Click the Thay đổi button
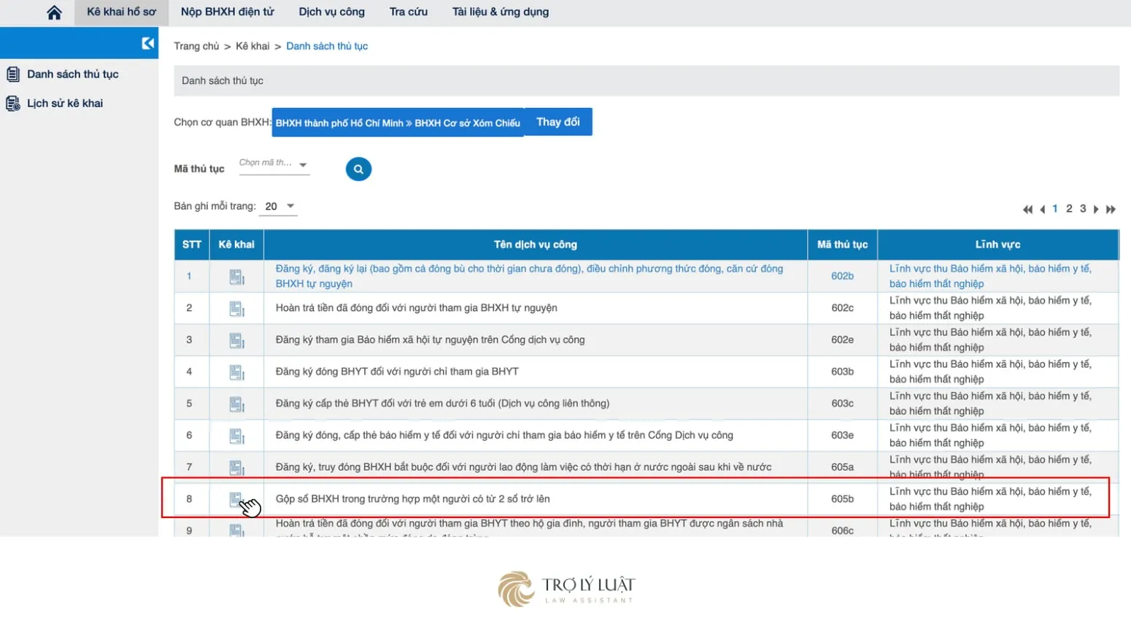Screen dimensions: 1131x626 [x=558, y=122]
